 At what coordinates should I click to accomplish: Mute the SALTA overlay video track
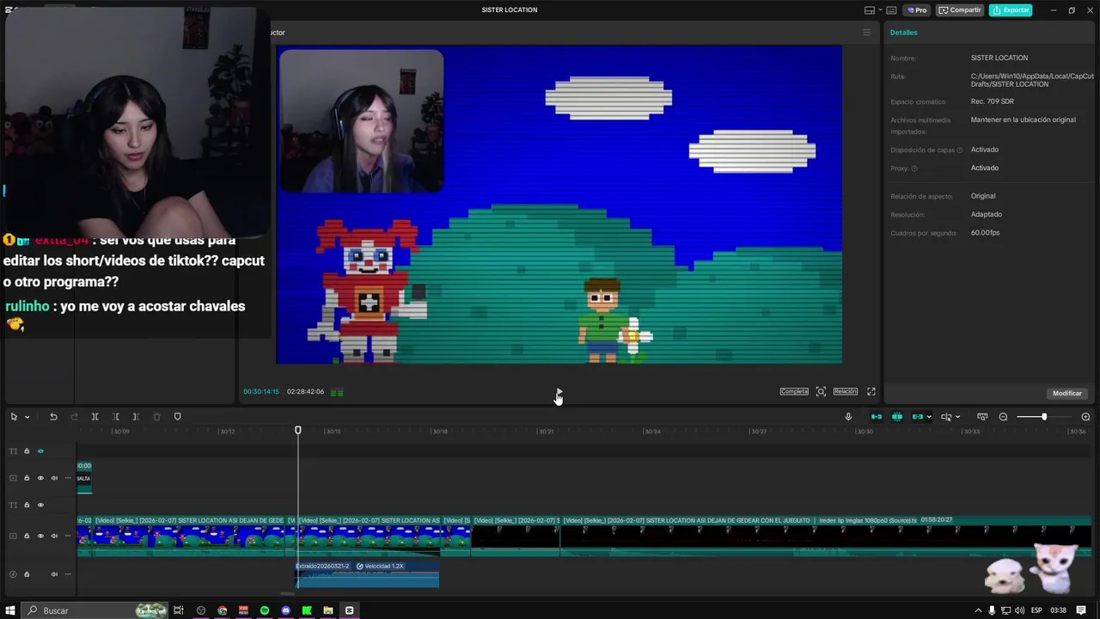click(54, 478)
